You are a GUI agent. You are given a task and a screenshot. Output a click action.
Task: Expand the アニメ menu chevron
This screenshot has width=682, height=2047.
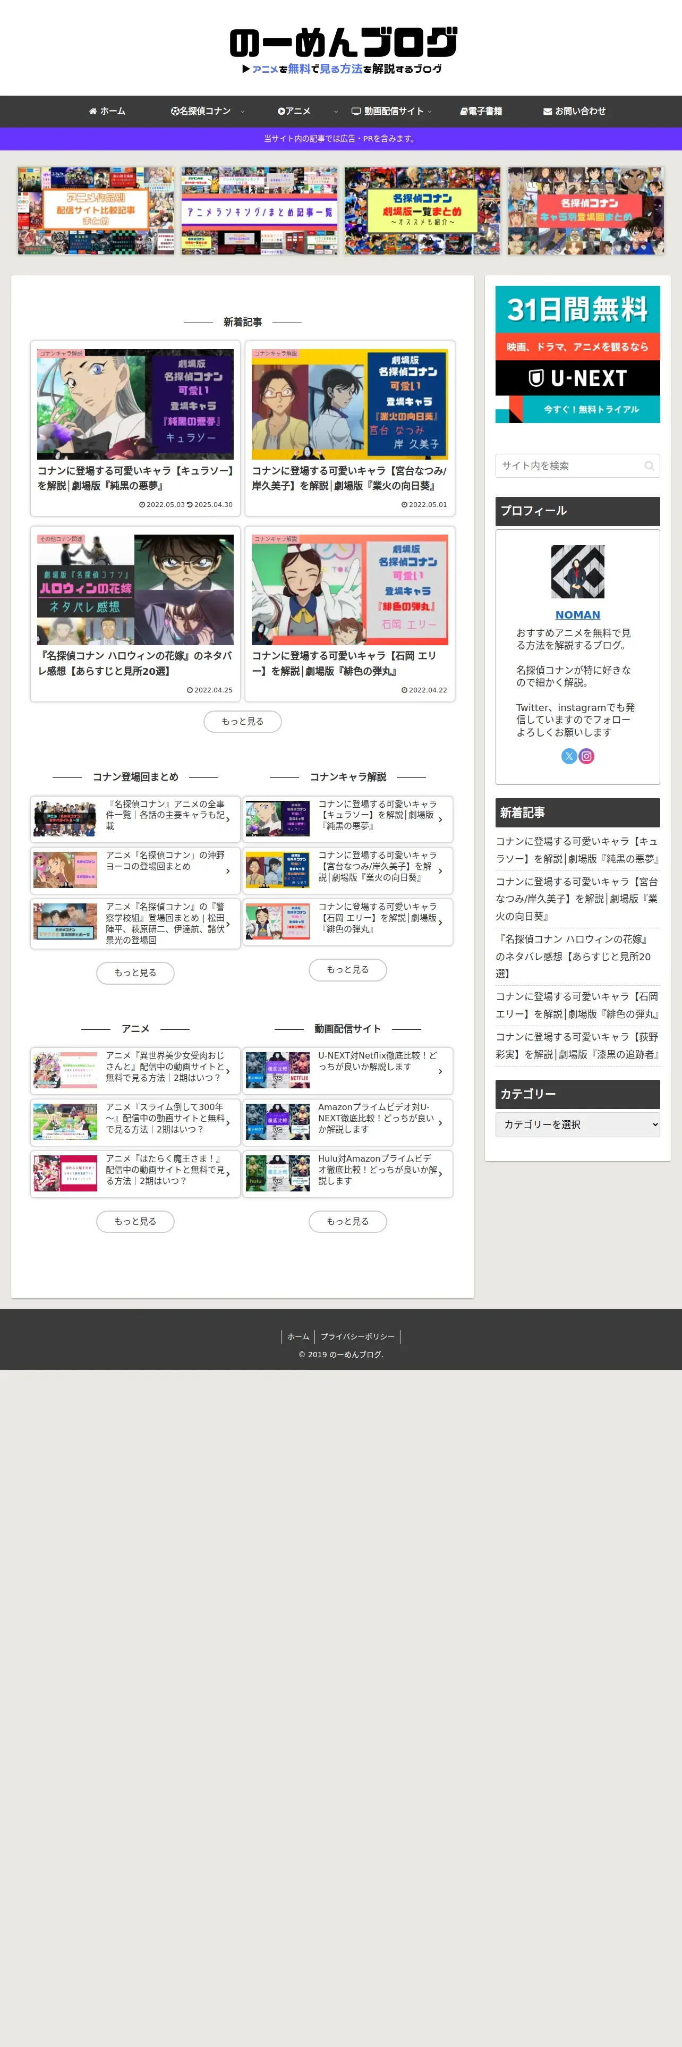(336, 112)
